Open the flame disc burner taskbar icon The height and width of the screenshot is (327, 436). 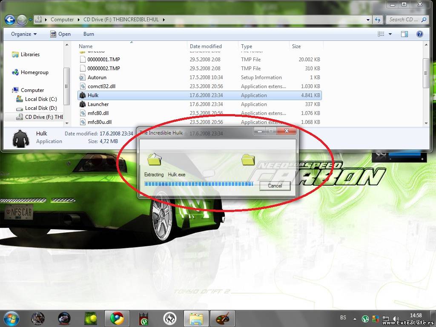169,318
